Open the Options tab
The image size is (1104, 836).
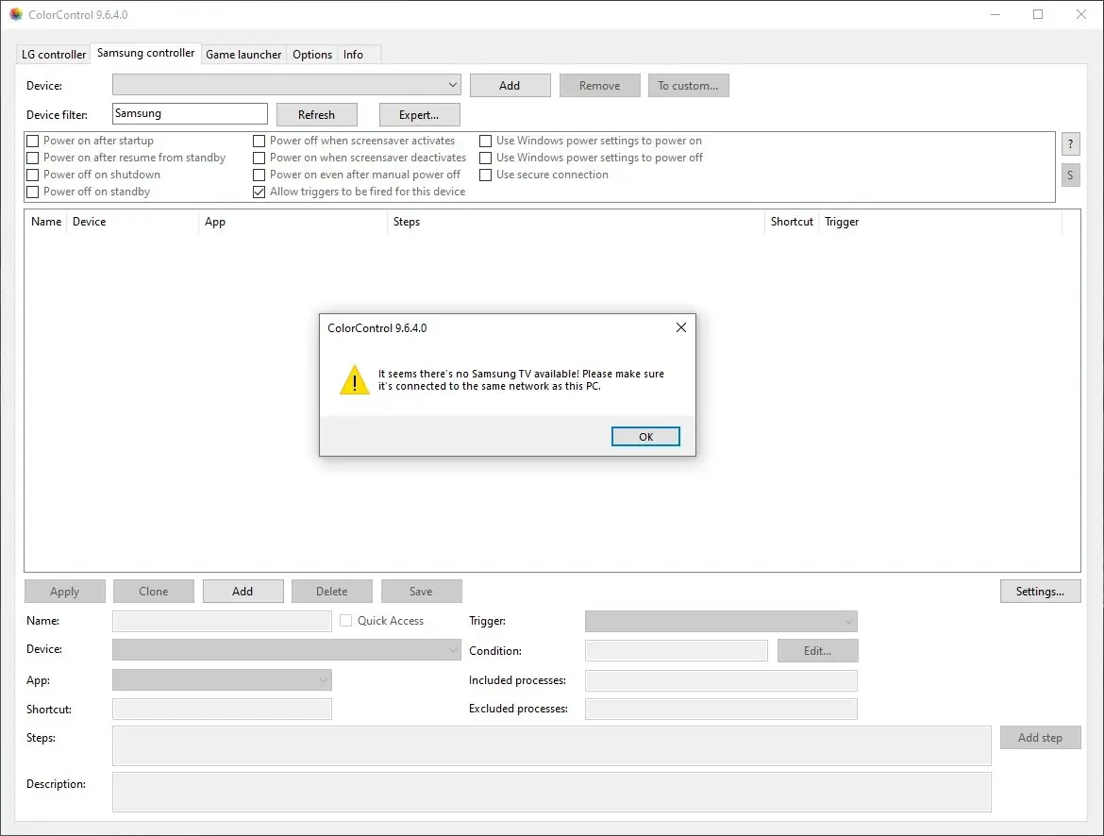pos(312,54)
